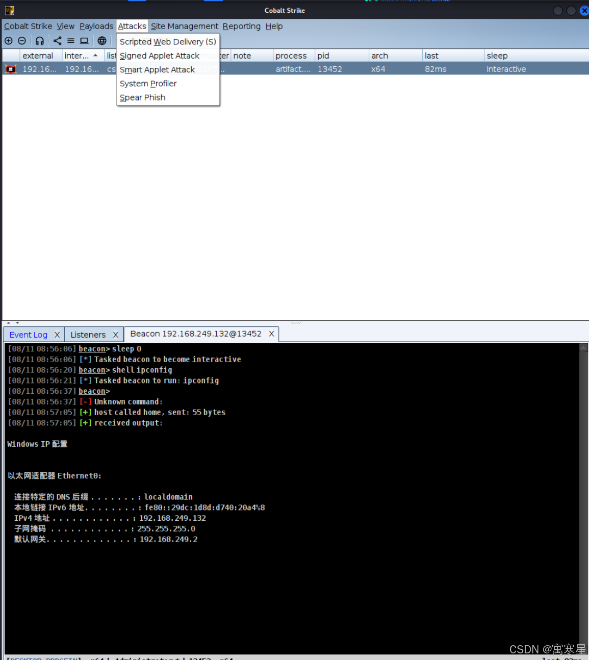Click the connect to team server plus icon
The image size is (589, 660).
[x=9, y=41]
